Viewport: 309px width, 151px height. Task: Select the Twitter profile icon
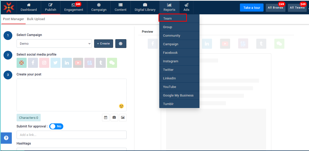[x=56, y=63]
